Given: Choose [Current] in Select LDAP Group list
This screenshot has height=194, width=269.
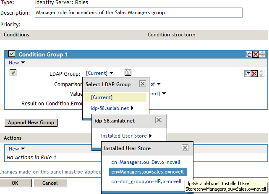Looking at the screenshot, I should tap(102, 97).
